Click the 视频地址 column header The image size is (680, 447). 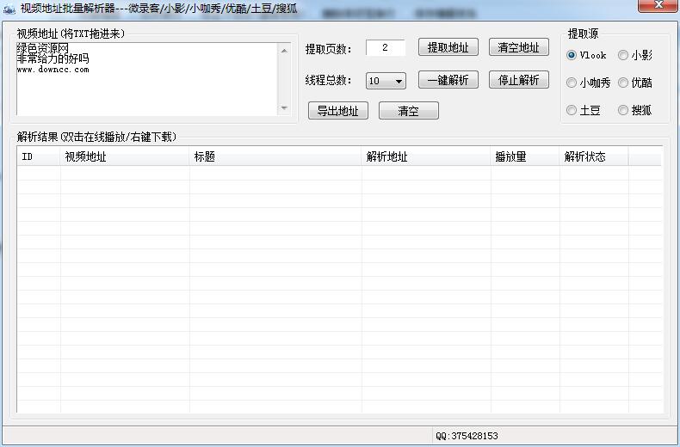125,156
